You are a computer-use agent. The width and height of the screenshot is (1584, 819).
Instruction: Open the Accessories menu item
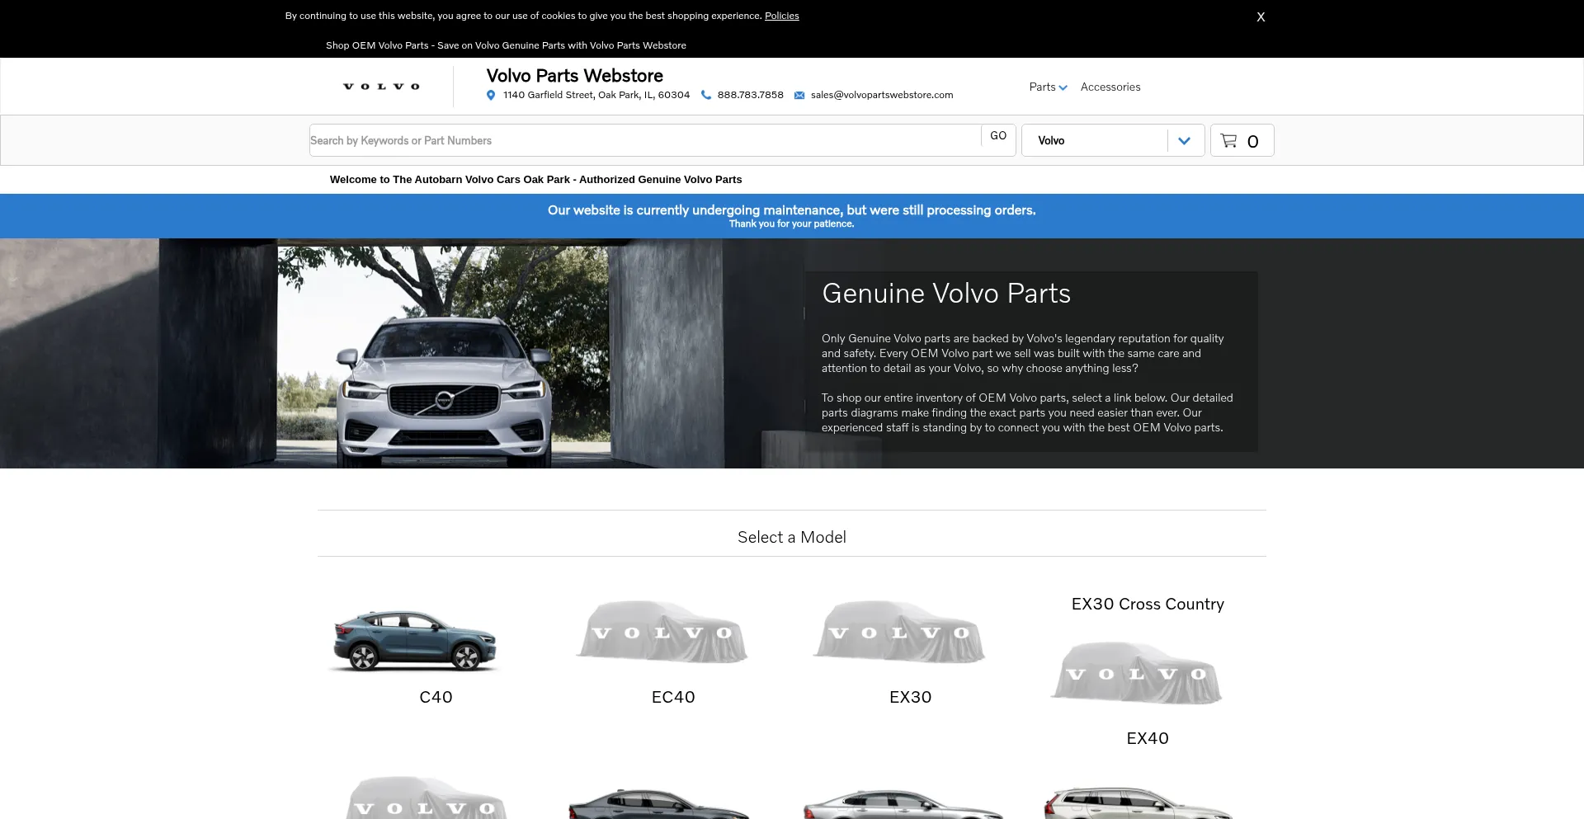(x=1110, y=87)
